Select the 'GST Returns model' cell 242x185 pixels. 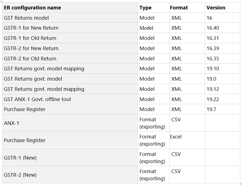tap(70, 18)
